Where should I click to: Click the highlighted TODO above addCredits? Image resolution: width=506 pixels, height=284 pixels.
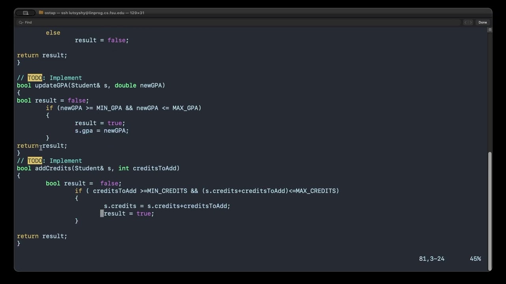tap(35, 161)
